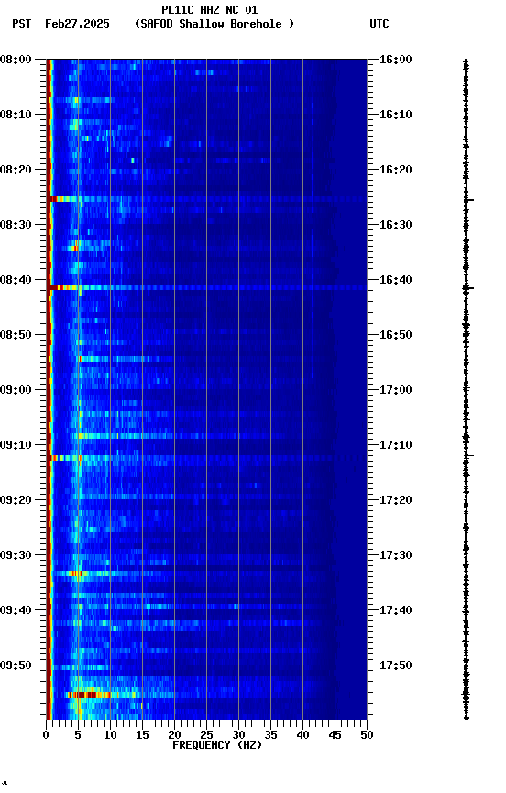Click the 16:30 UTC time label
This screenshot has height=793, width=506.
click(x=395, y=225)
